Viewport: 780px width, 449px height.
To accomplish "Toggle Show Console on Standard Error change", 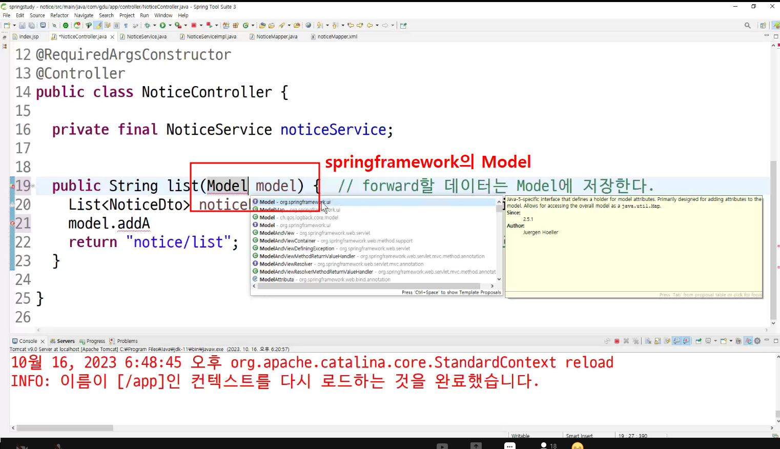I will tap(686, 341).
